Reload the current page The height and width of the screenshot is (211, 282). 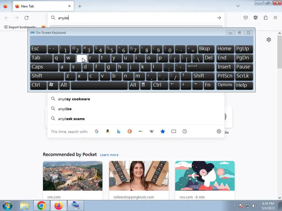tap(26, 18)
